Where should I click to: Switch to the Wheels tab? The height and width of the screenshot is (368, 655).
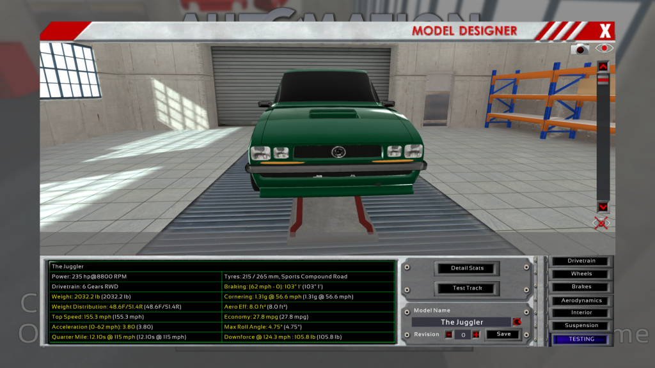tap(581, 274)
